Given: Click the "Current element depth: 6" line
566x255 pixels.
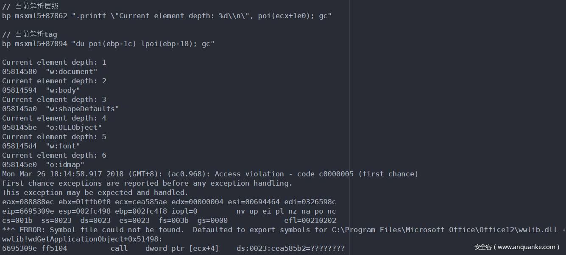Looking at the screenshot, I should tap(54, 155).
